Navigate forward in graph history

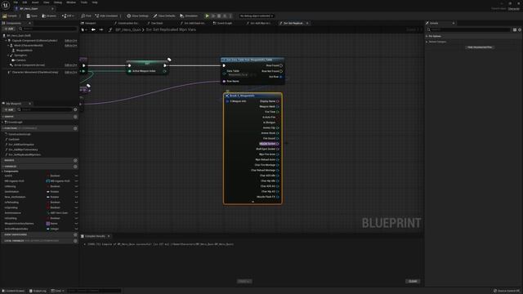pos(101,29)
